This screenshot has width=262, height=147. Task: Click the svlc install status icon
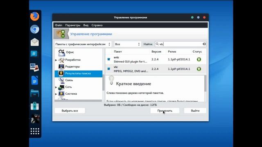click(x=199, y=59)
